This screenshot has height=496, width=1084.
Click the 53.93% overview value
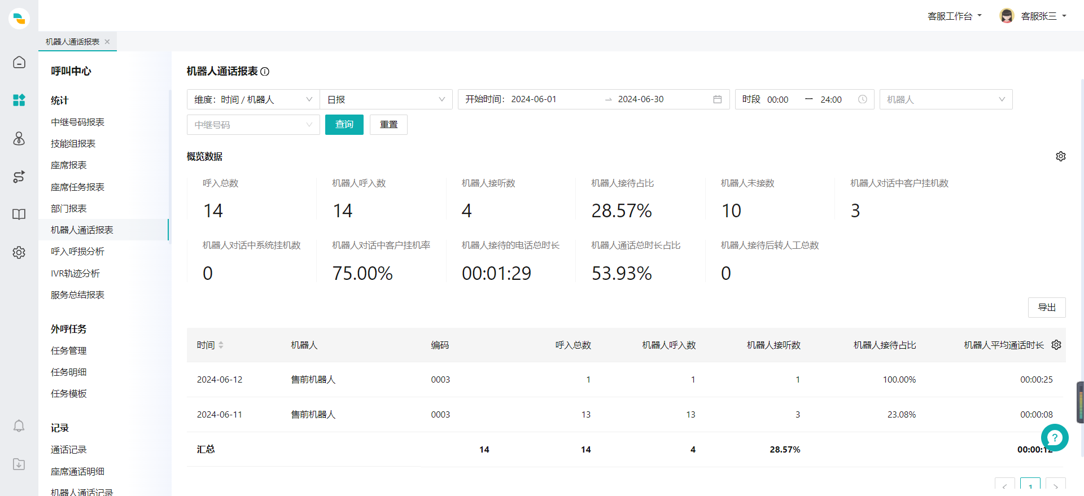click(x=622, y=274)
